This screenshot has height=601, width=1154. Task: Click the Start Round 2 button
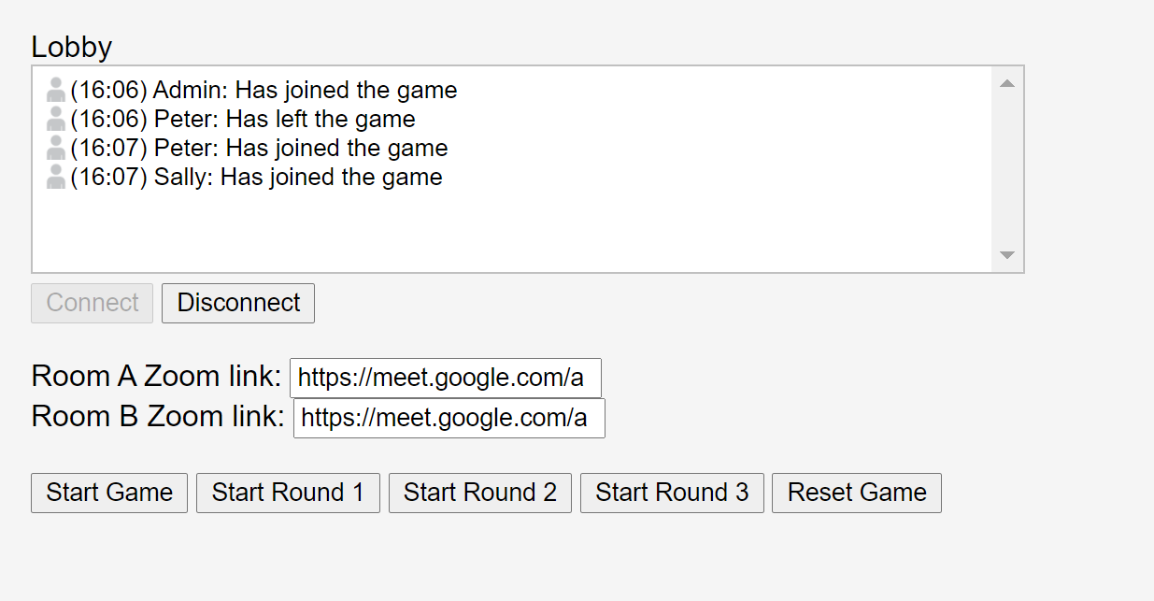click(x=480, y=493)
